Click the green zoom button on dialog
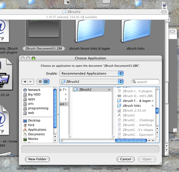Screen dimensions: 179x172 (x=33, y=58)
